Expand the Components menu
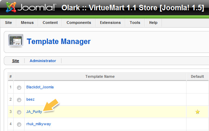The image size is (209, 131). click(79, 23)
